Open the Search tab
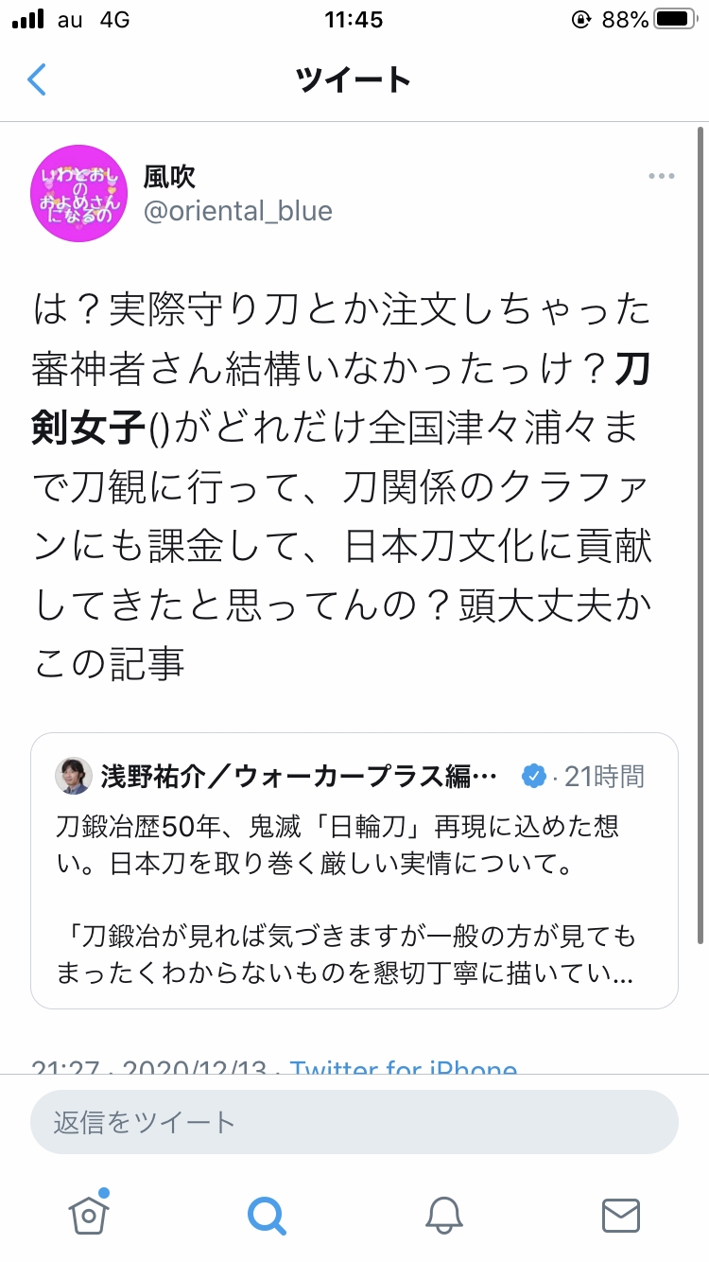 pyautogui.click(x=266, y=1215)
